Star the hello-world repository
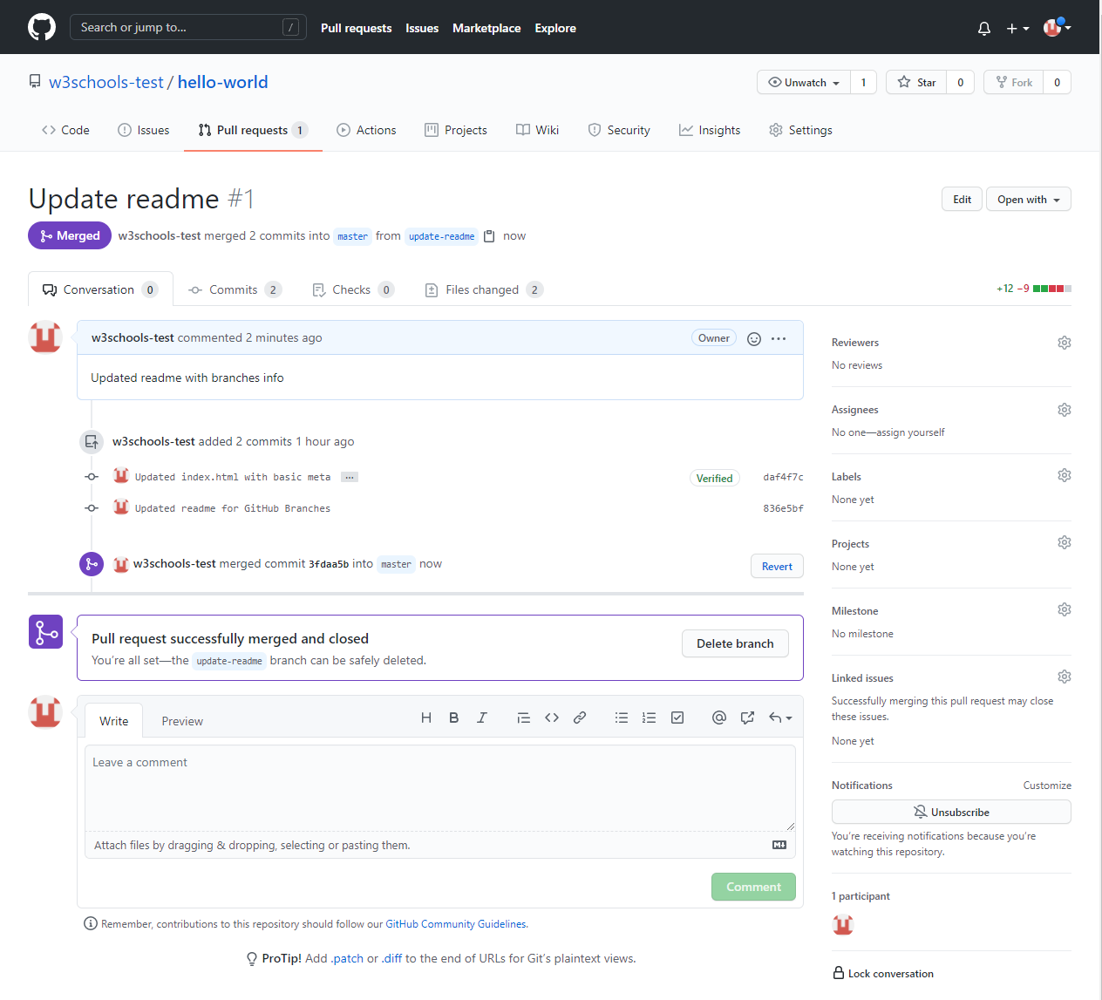The height and width of the screenshot is (1000, 1102). point(916,82)
